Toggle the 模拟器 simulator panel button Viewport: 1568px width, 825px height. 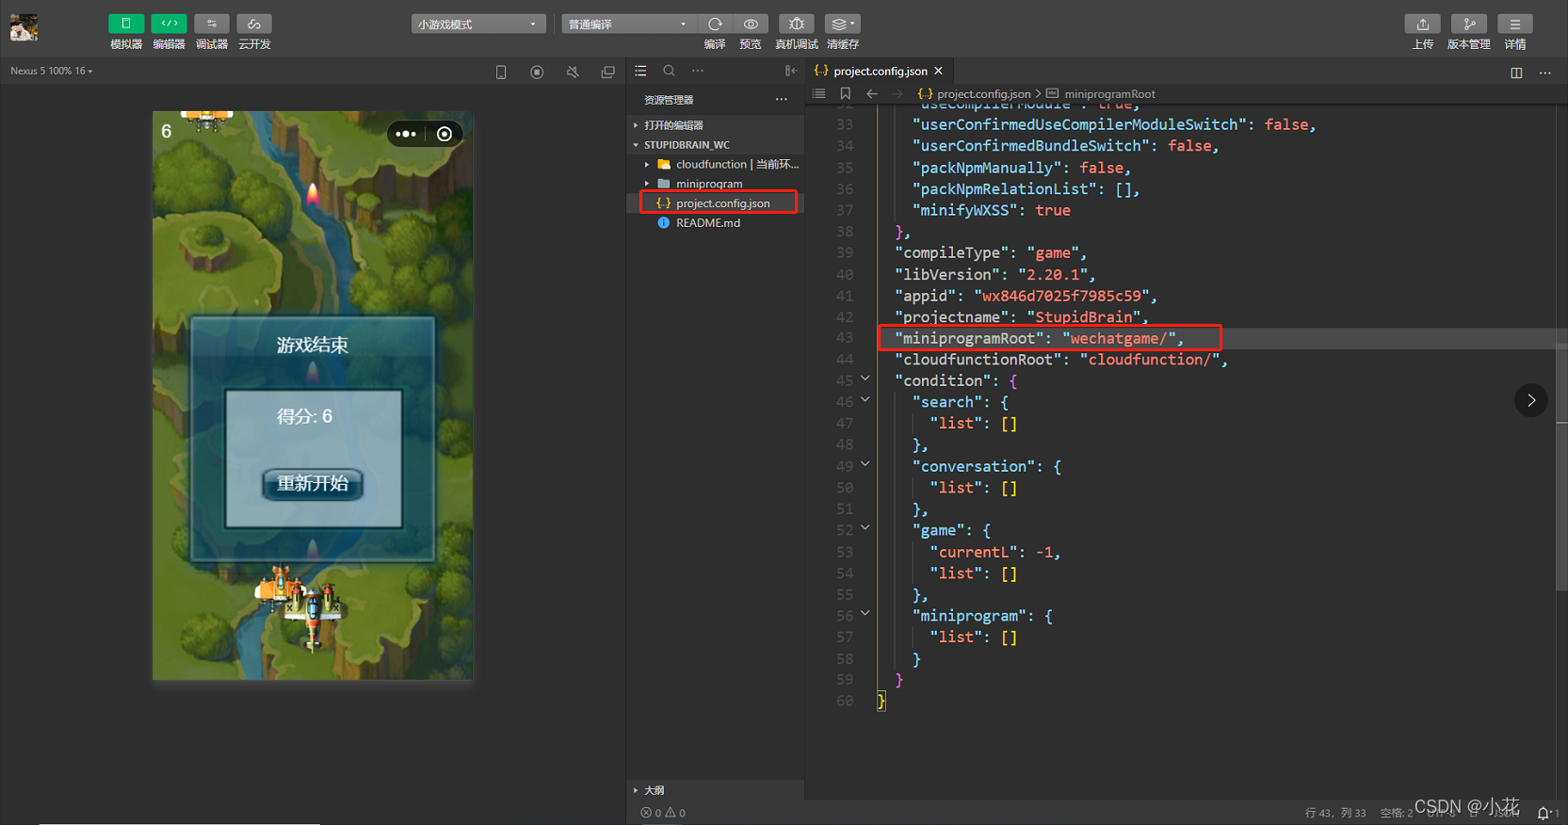coord(125,24)
